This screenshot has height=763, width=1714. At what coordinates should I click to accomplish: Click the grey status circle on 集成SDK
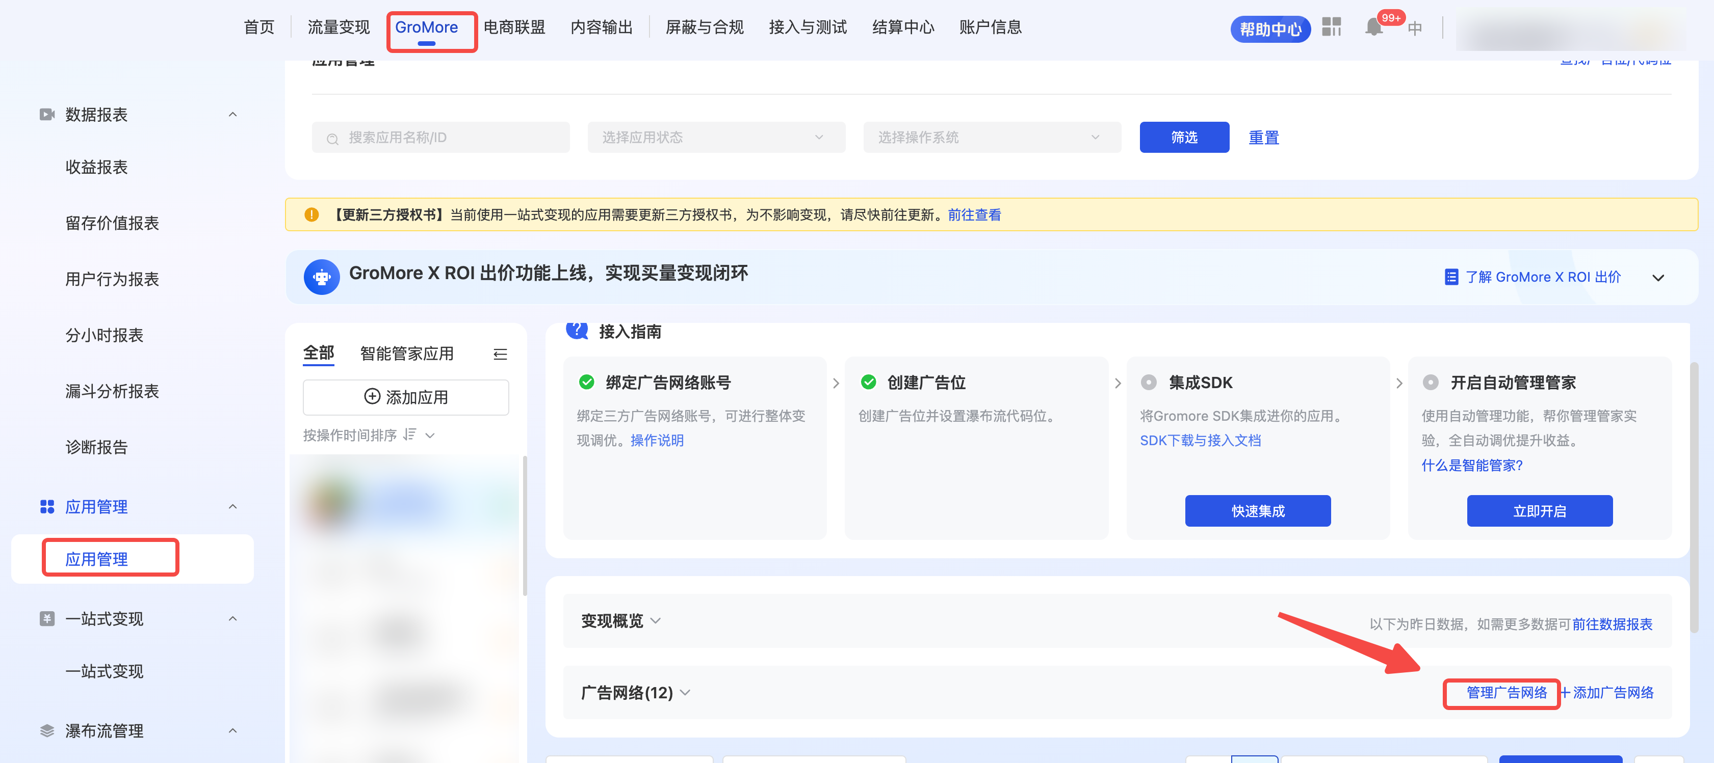[x=1149, y=382]
